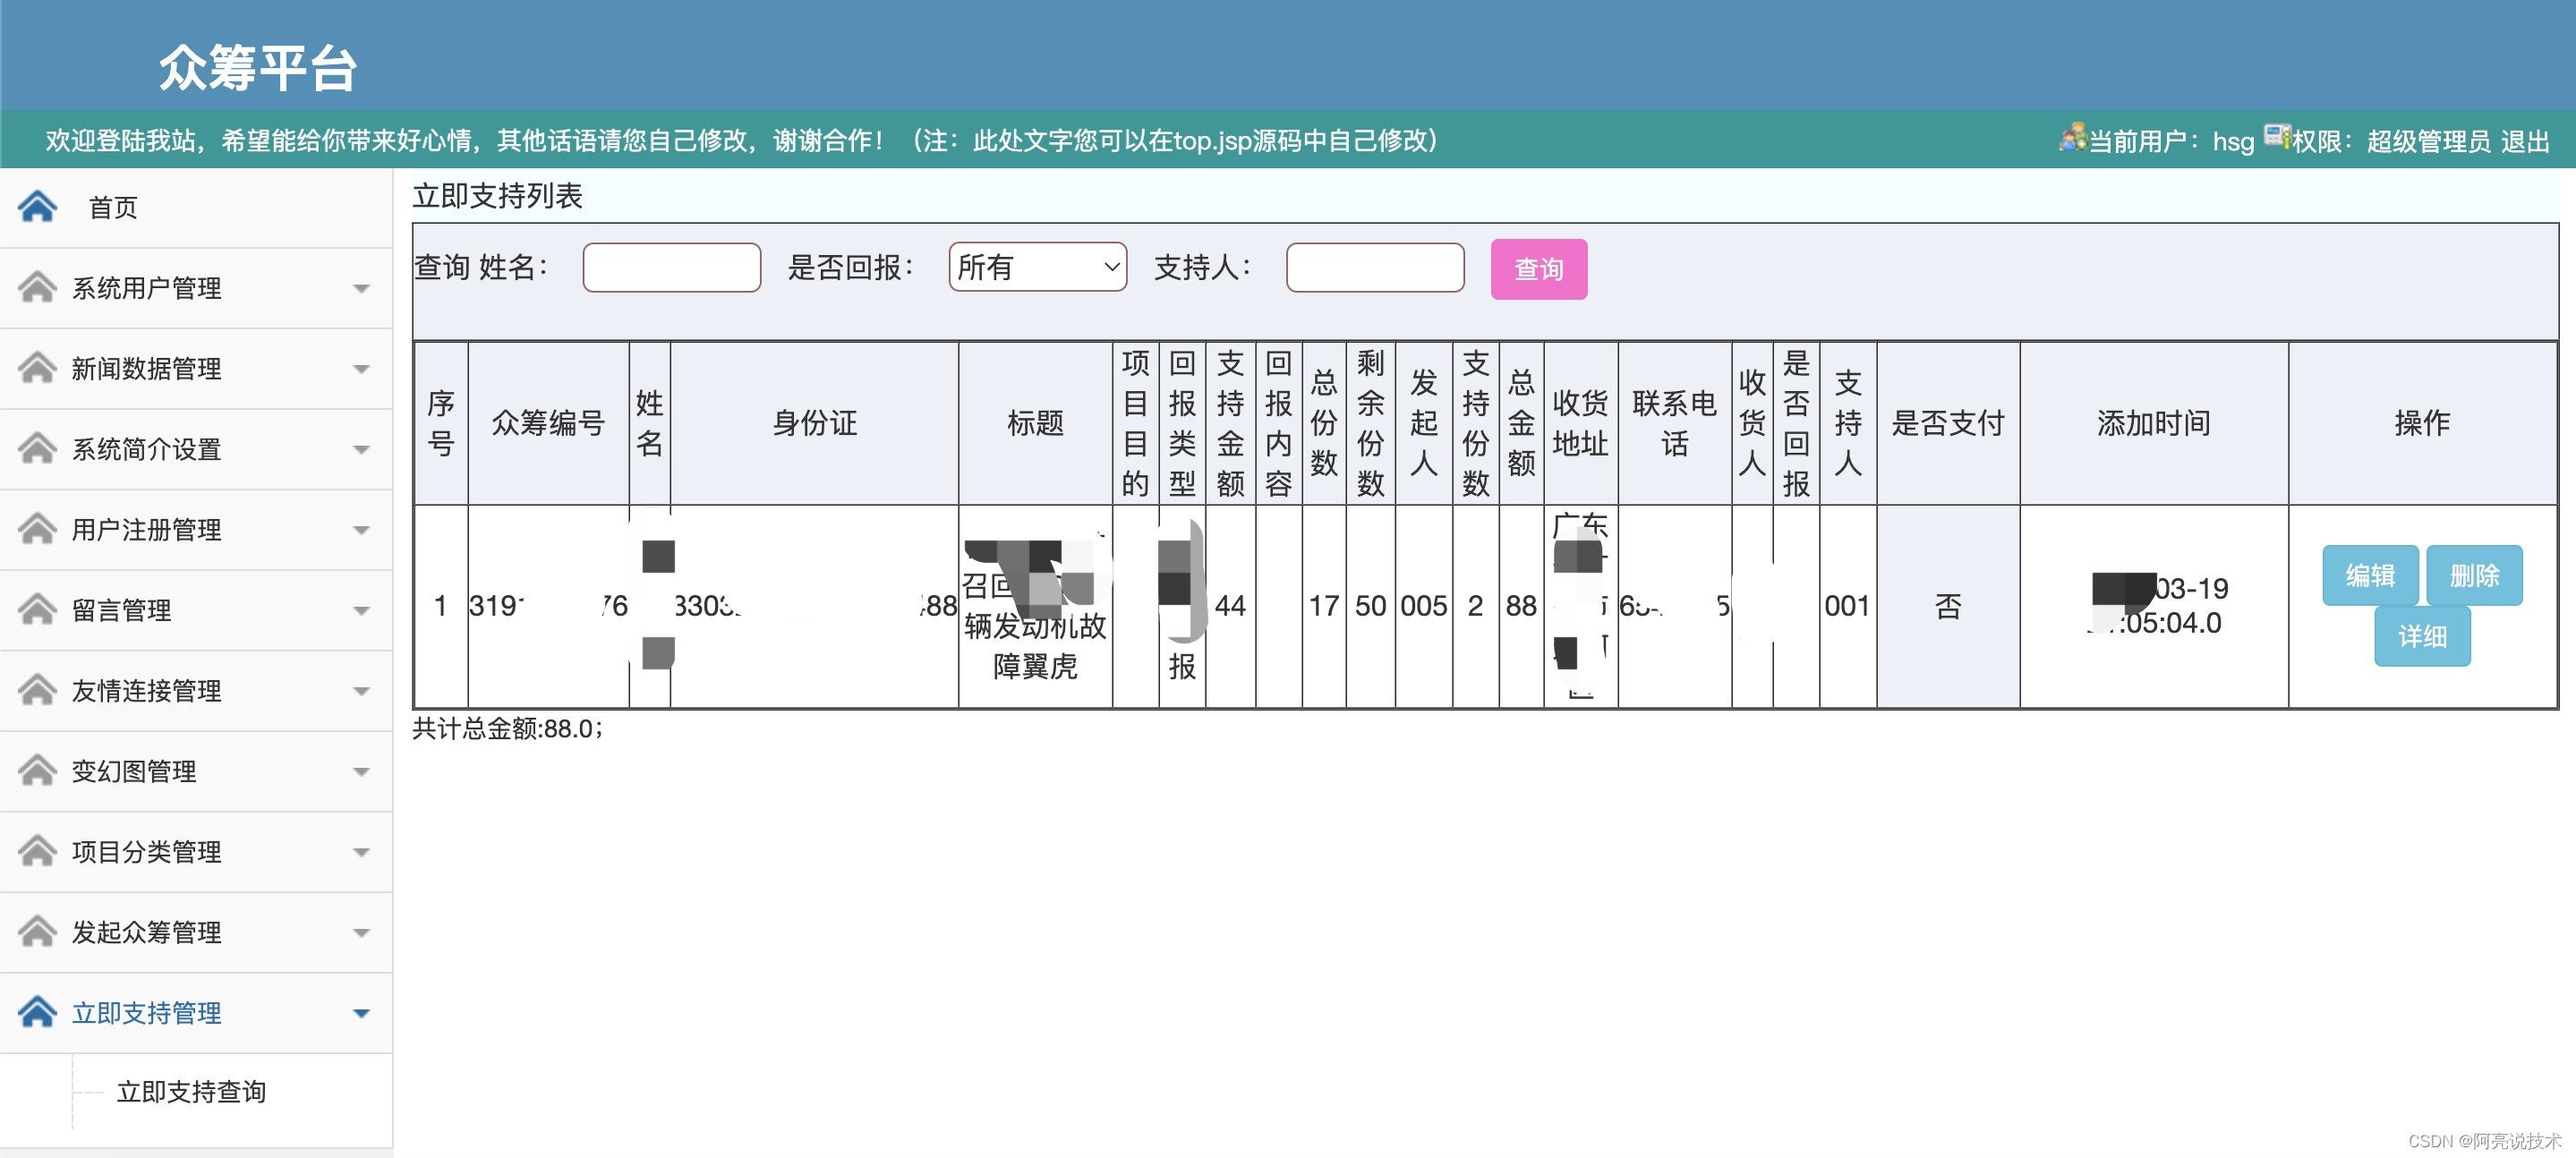
Task: Click the house icon next to 新闻数据管理
Action: 37,368
